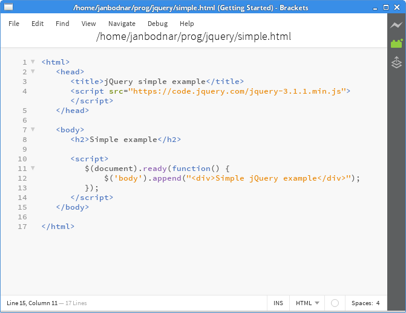Click the 'ready' method on line 11
This screenshot has width=406, height=313.
tap(154, 169)
